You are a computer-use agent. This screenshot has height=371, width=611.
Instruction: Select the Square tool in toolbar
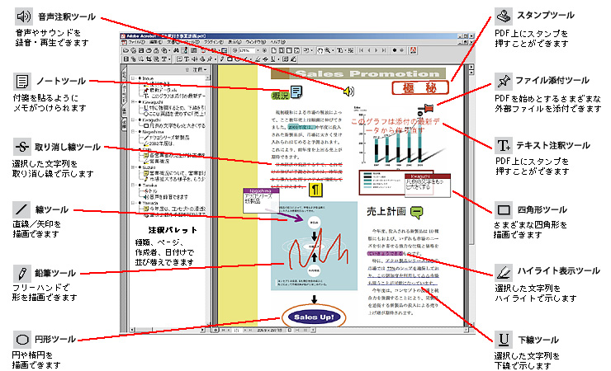(x=230, y=59)
